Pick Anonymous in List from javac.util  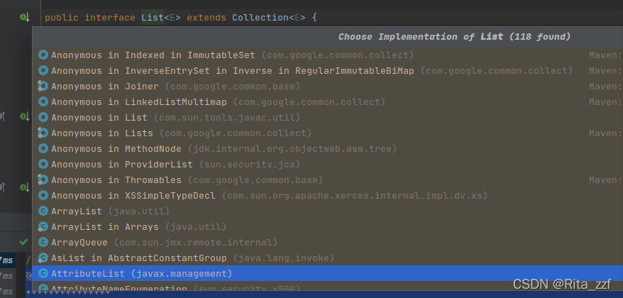(327, 118)
